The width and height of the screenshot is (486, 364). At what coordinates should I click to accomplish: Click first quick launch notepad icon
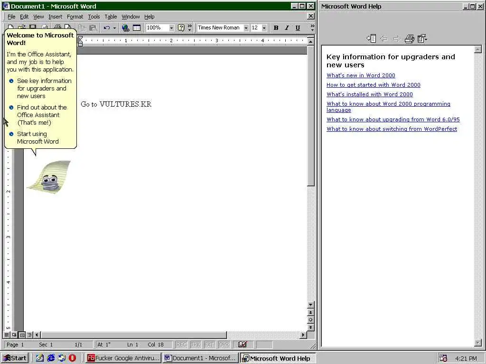tap(40, 358)
